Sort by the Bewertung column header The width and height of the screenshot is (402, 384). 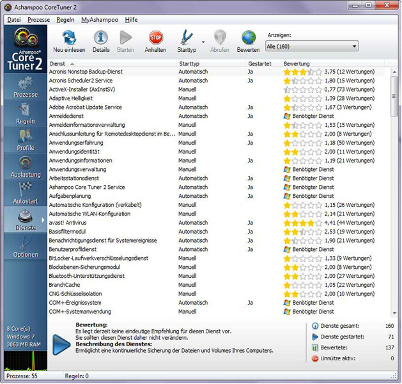[x=333, y=63]
